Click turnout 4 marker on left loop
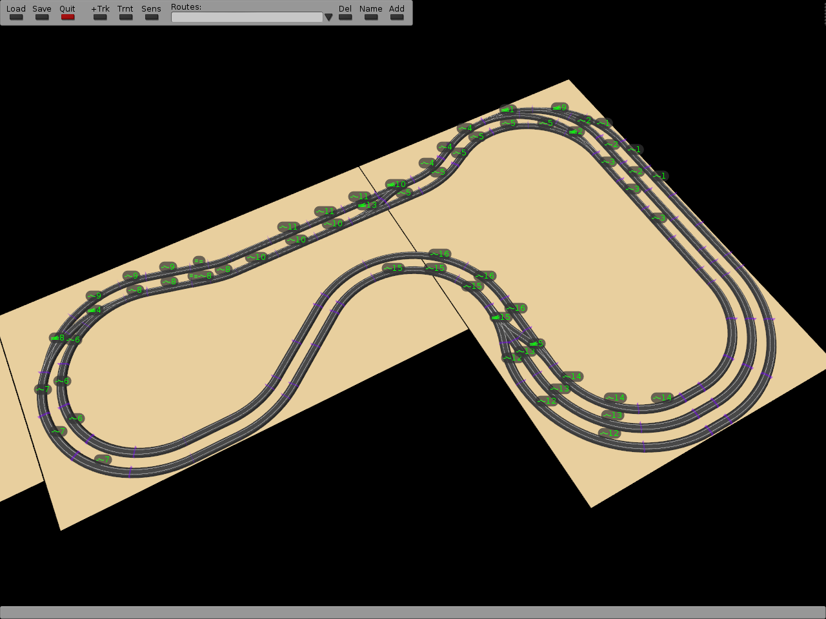The height and width of the screenshot is (619, 826). coord(94,310)
